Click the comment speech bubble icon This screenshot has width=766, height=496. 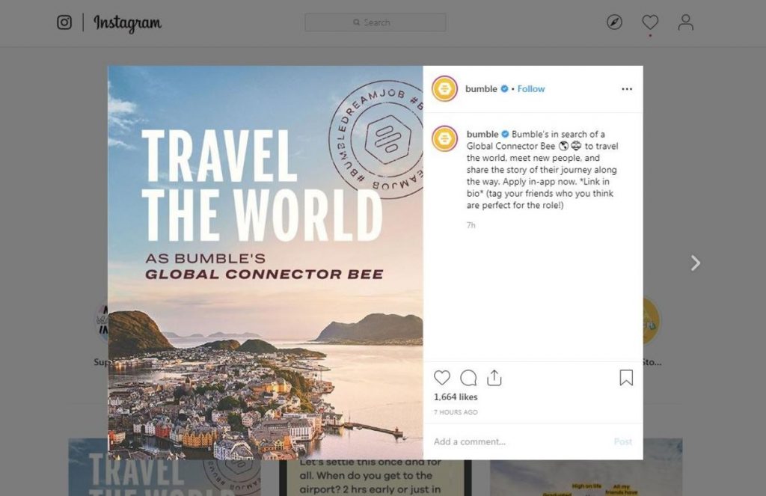point(468,378)
